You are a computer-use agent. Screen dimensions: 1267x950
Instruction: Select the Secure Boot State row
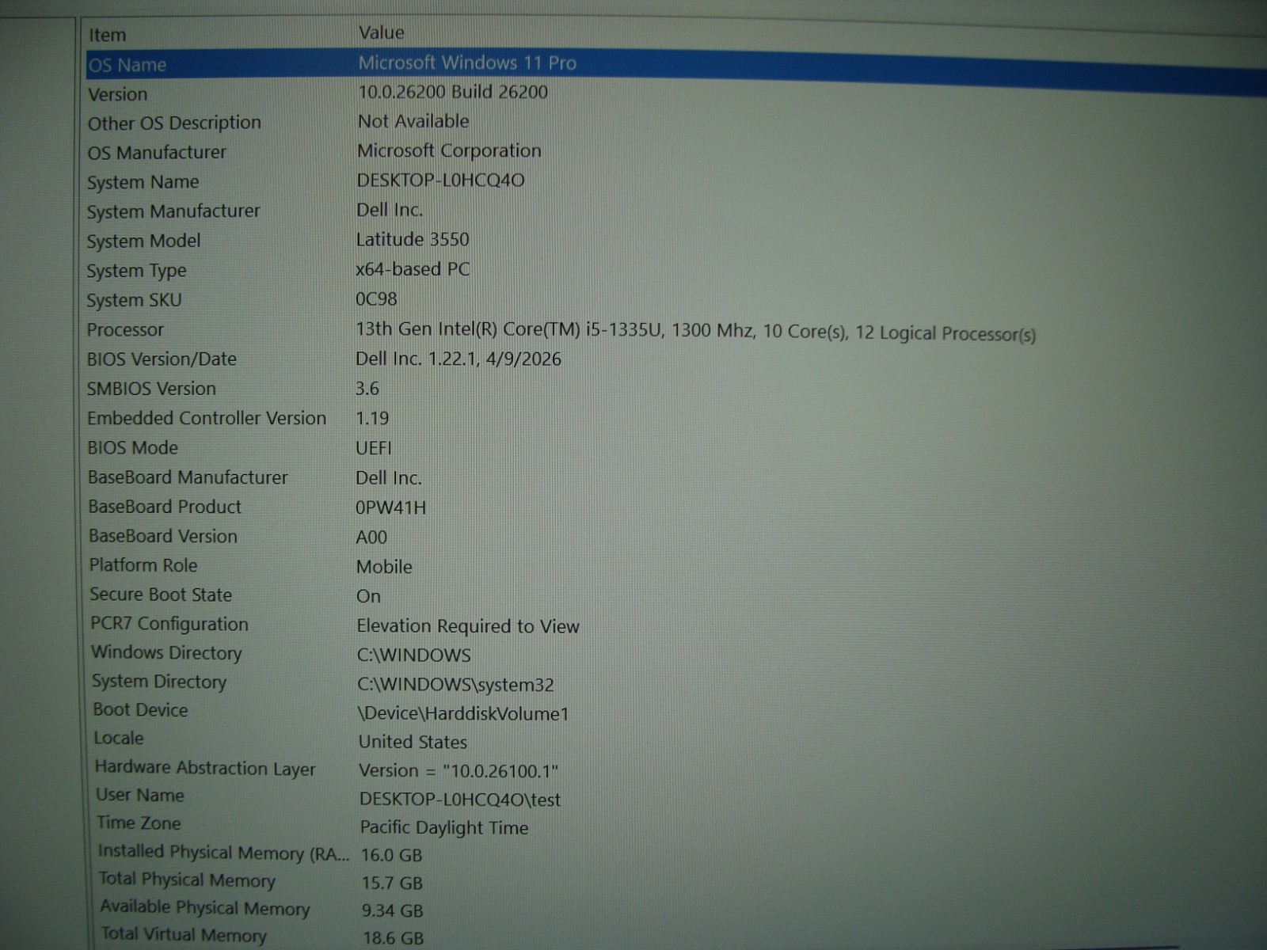(x=161, y=595)
